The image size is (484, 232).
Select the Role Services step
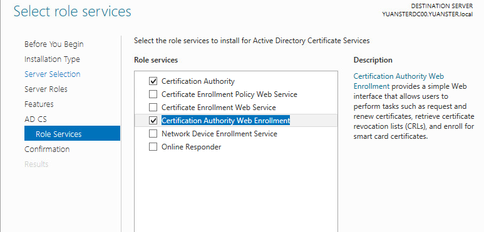pyautogui.click(x=72, y=133)
